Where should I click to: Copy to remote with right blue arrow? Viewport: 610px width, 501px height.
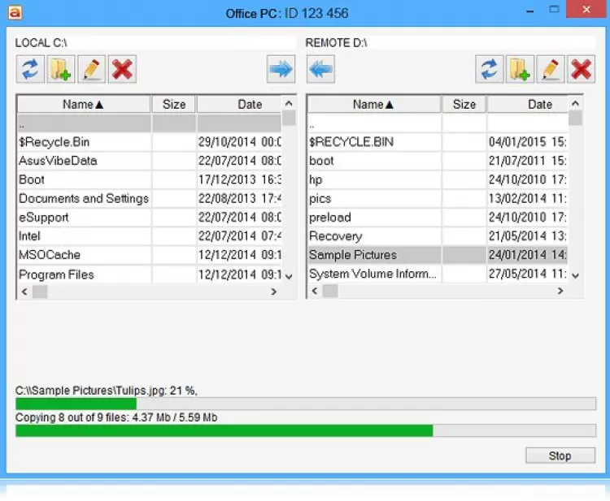click(281, 69)
